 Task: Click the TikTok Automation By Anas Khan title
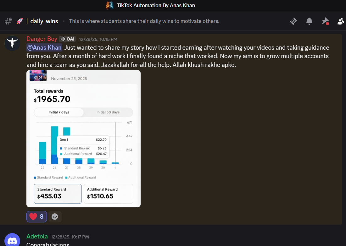tap(156, 6)
